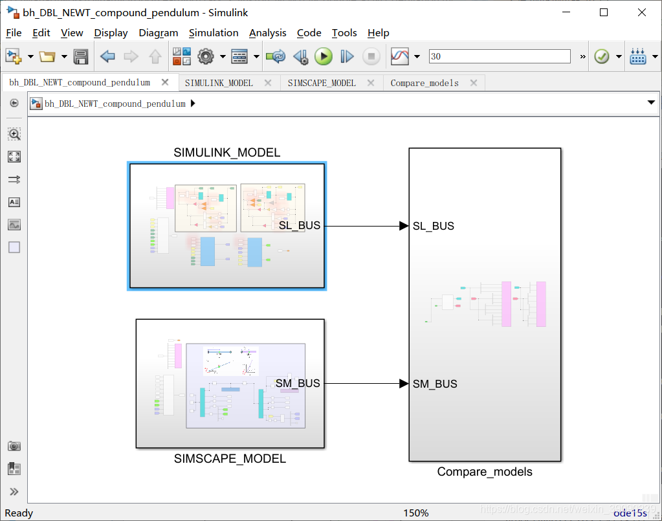The image size is (662, 521).
Task: Open the Edit menu
Action: pyautogui.click(x=41, y=33)
